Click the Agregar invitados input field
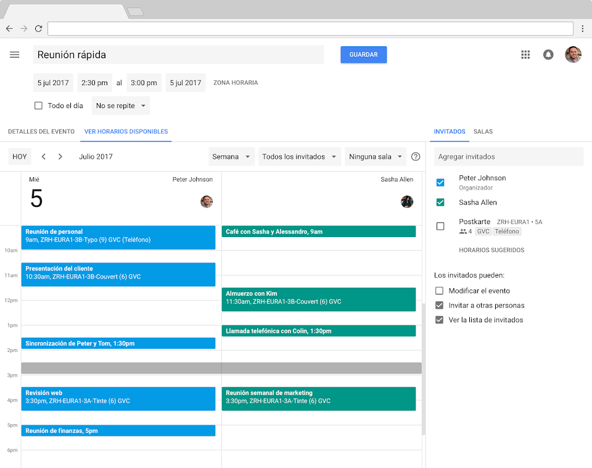Screen dimensions: 592x468 pyautogui.click(x=508, y=157)
